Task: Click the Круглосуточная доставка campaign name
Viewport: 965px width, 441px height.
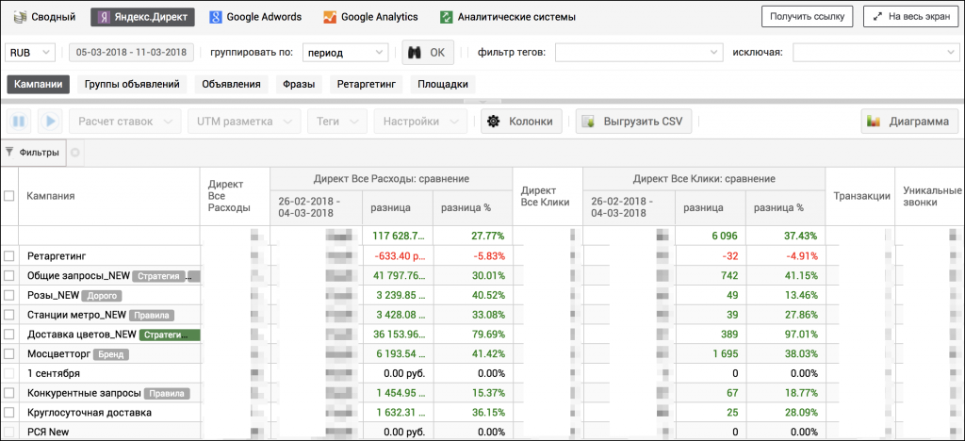Action: 90,413
